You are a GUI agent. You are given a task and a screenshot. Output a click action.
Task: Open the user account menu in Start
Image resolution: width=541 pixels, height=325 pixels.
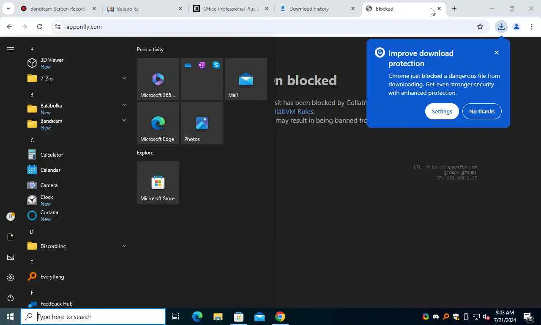[x=11, y=217]
